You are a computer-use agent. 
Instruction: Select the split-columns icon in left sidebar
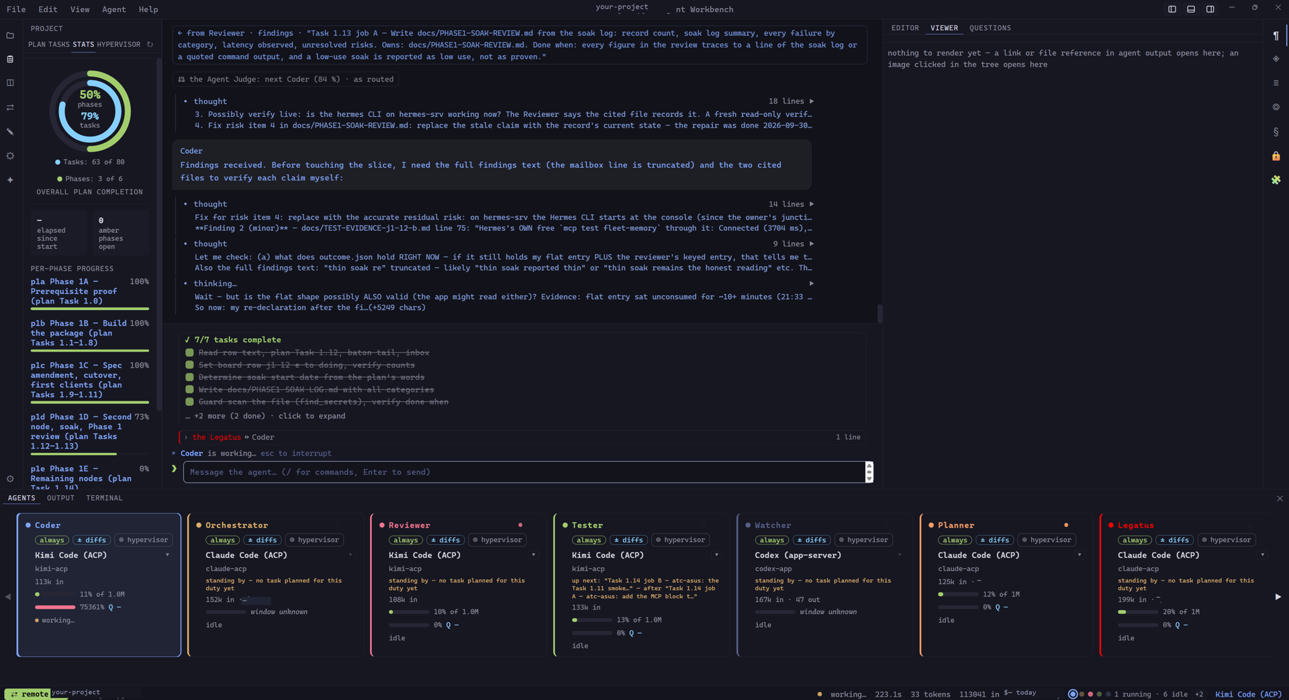coord(10,83)
